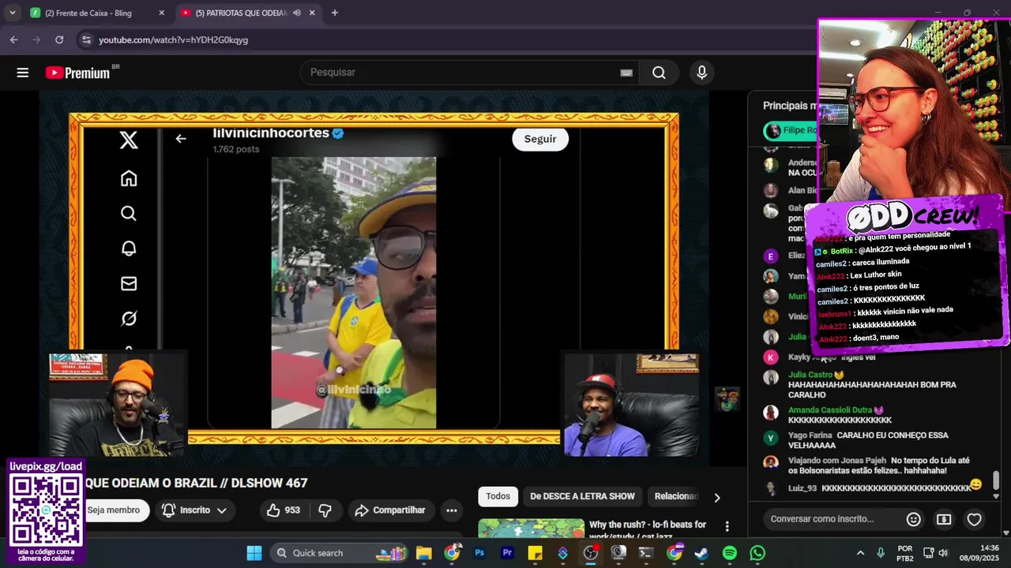Open emoji picker in live chat
Screen dimensions: 1011x568
913,519
